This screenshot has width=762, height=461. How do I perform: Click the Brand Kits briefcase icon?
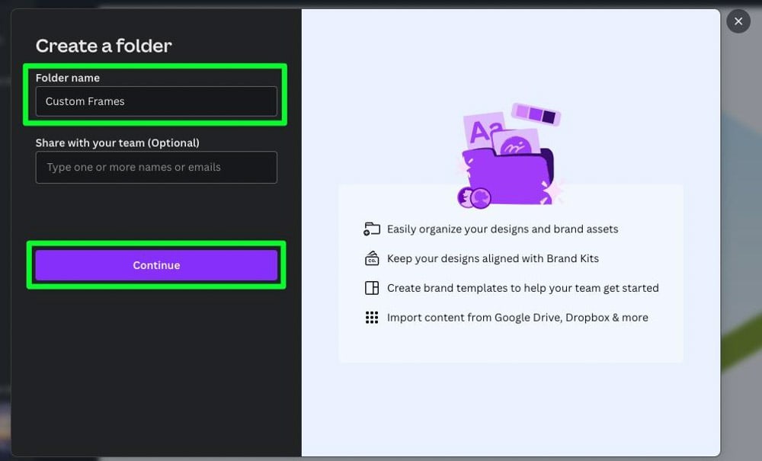(x=372, y=258)
